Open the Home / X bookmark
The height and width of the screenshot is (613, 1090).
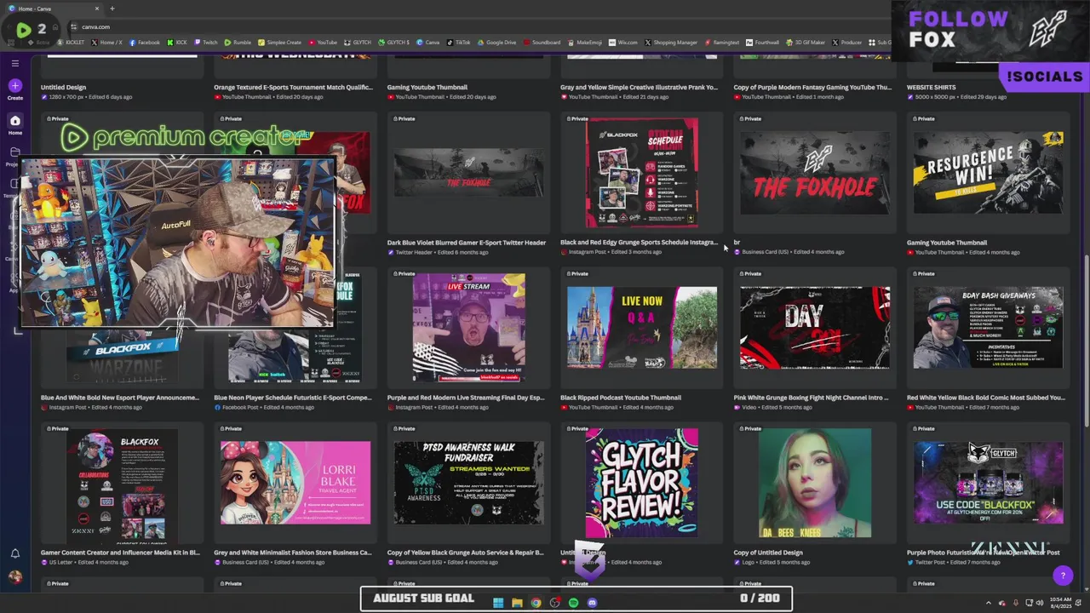point(106,42)
